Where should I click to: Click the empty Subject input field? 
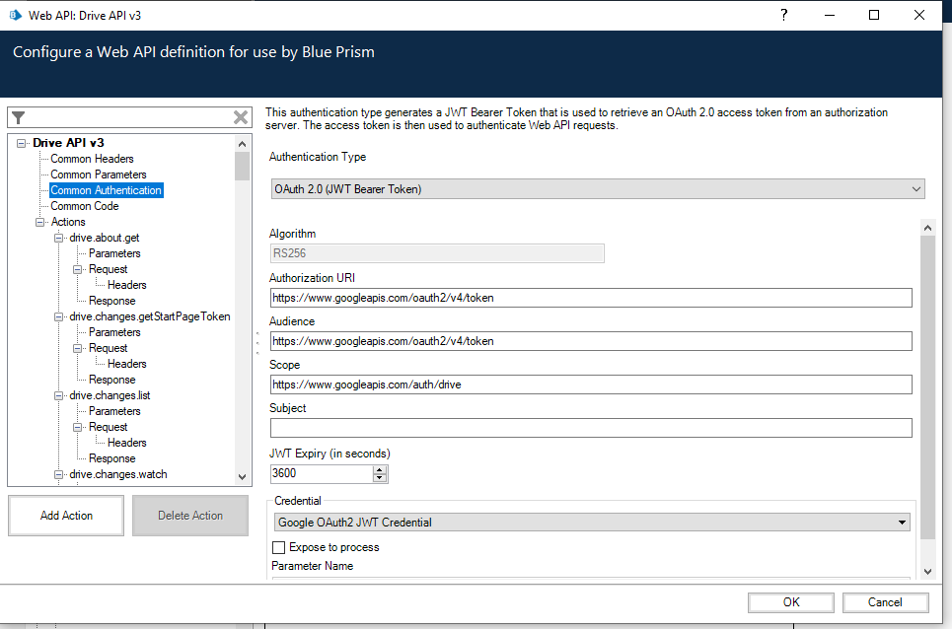click(590, 428)
